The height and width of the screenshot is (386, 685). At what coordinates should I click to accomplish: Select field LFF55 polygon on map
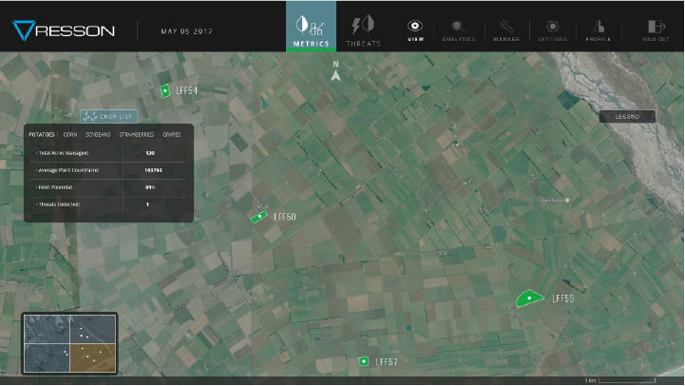click(528, 299)
